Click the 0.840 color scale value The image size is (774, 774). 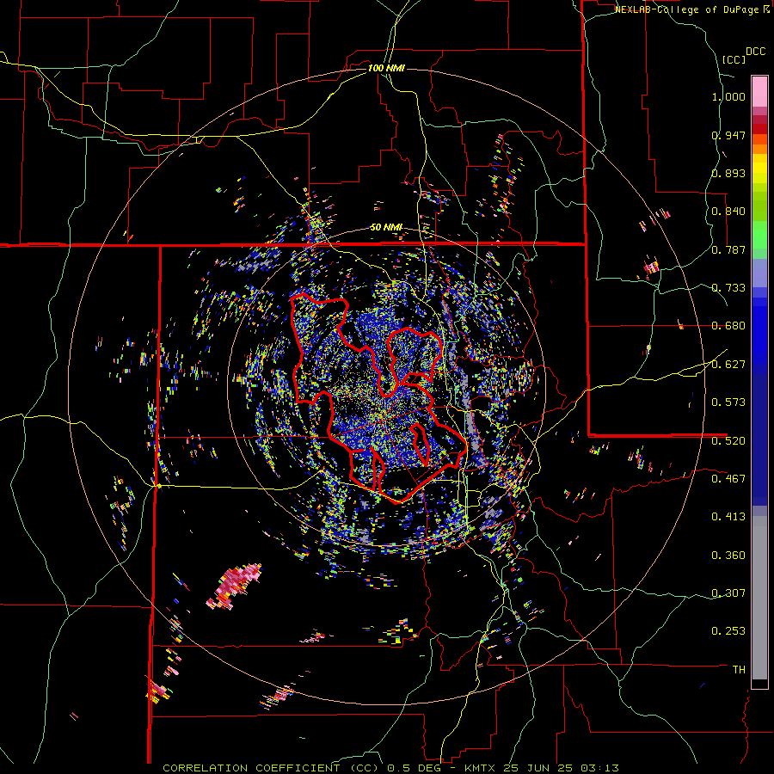point(728,212)
